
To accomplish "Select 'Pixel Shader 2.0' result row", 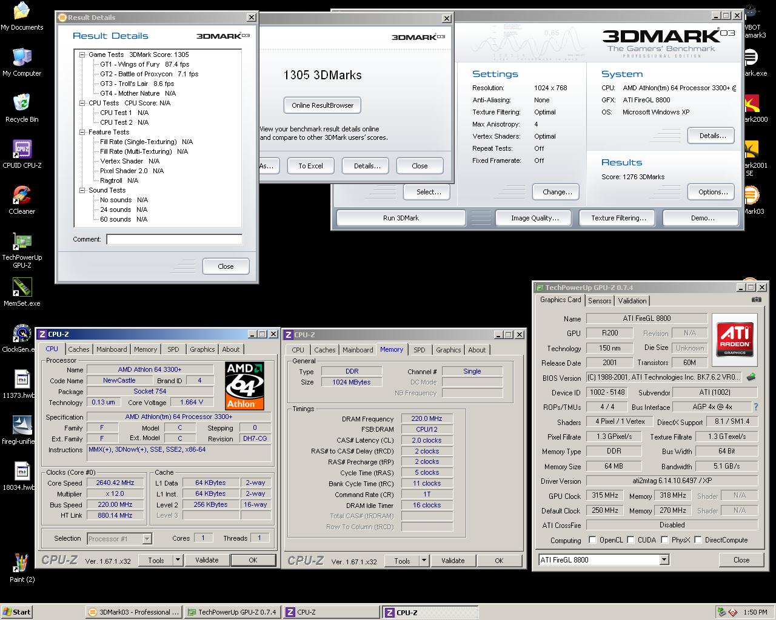I will (132, 171).
